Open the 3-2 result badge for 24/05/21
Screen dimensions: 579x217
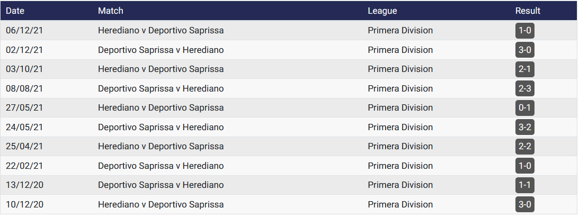[524, 127]
